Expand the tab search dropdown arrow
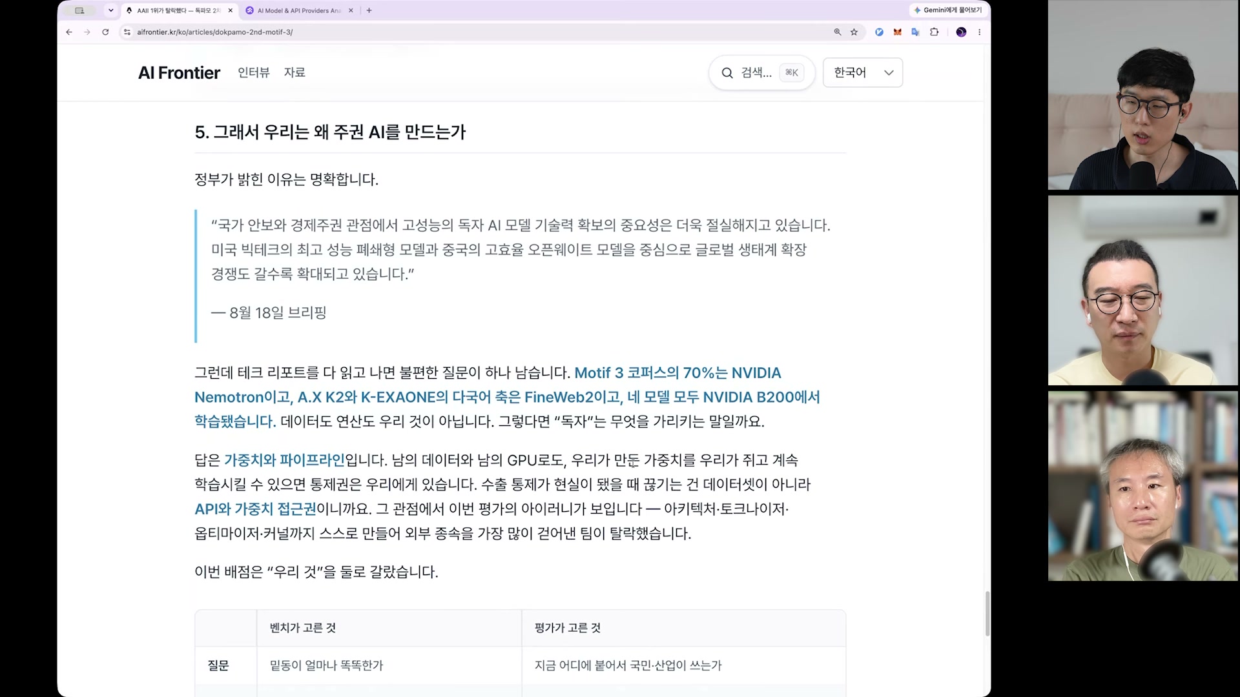Screen dimensions: 1240x697 111,10
